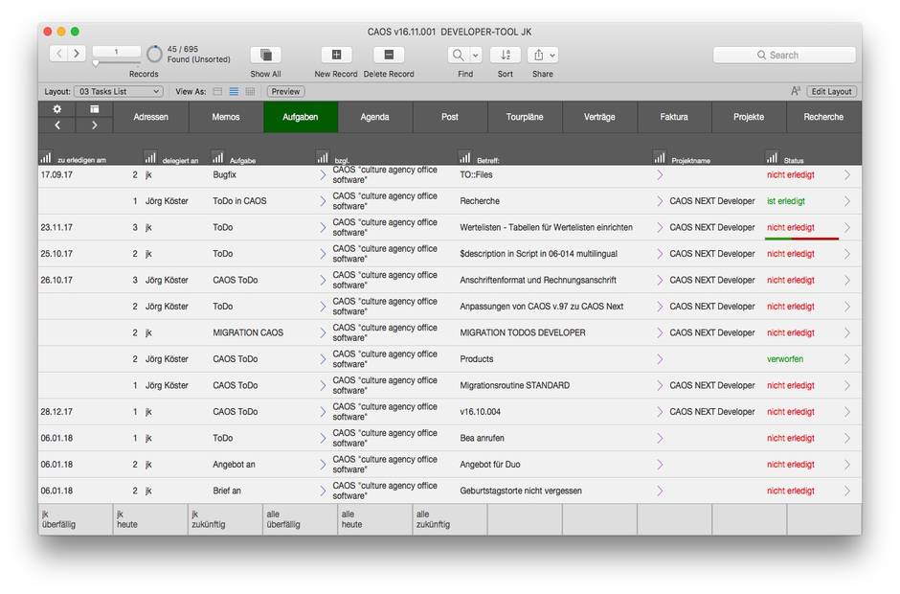Switch to the Tourpläne tab
Image resolution: width=900 pixels, height=594 pixels.
click(x=525, y=117)
